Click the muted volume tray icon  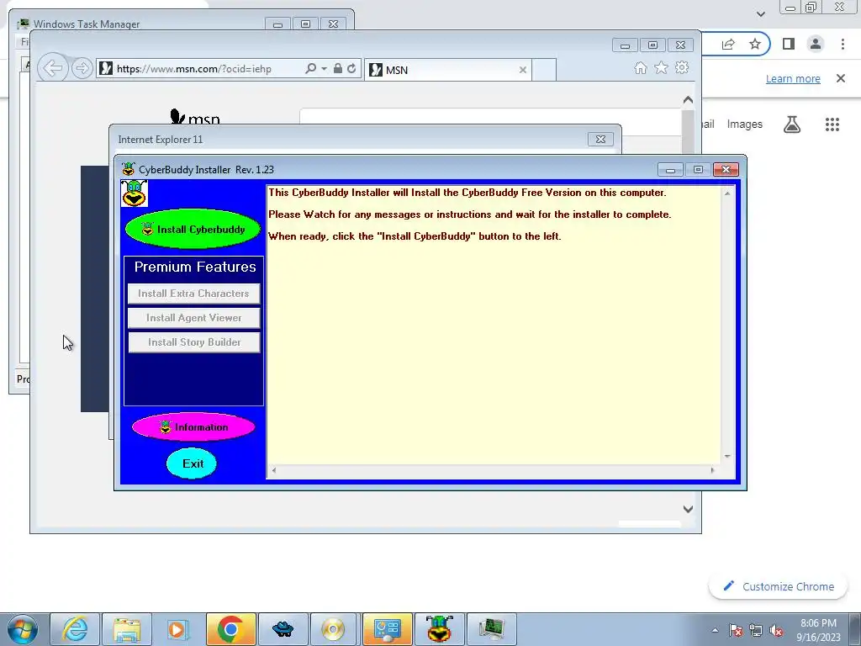pyautogui.click(x=775, y=630)
